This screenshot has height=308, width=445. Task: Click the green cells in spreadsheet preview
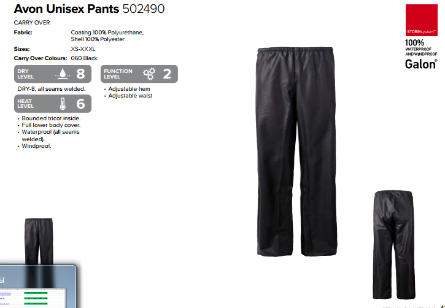click(x=36, y=298)
